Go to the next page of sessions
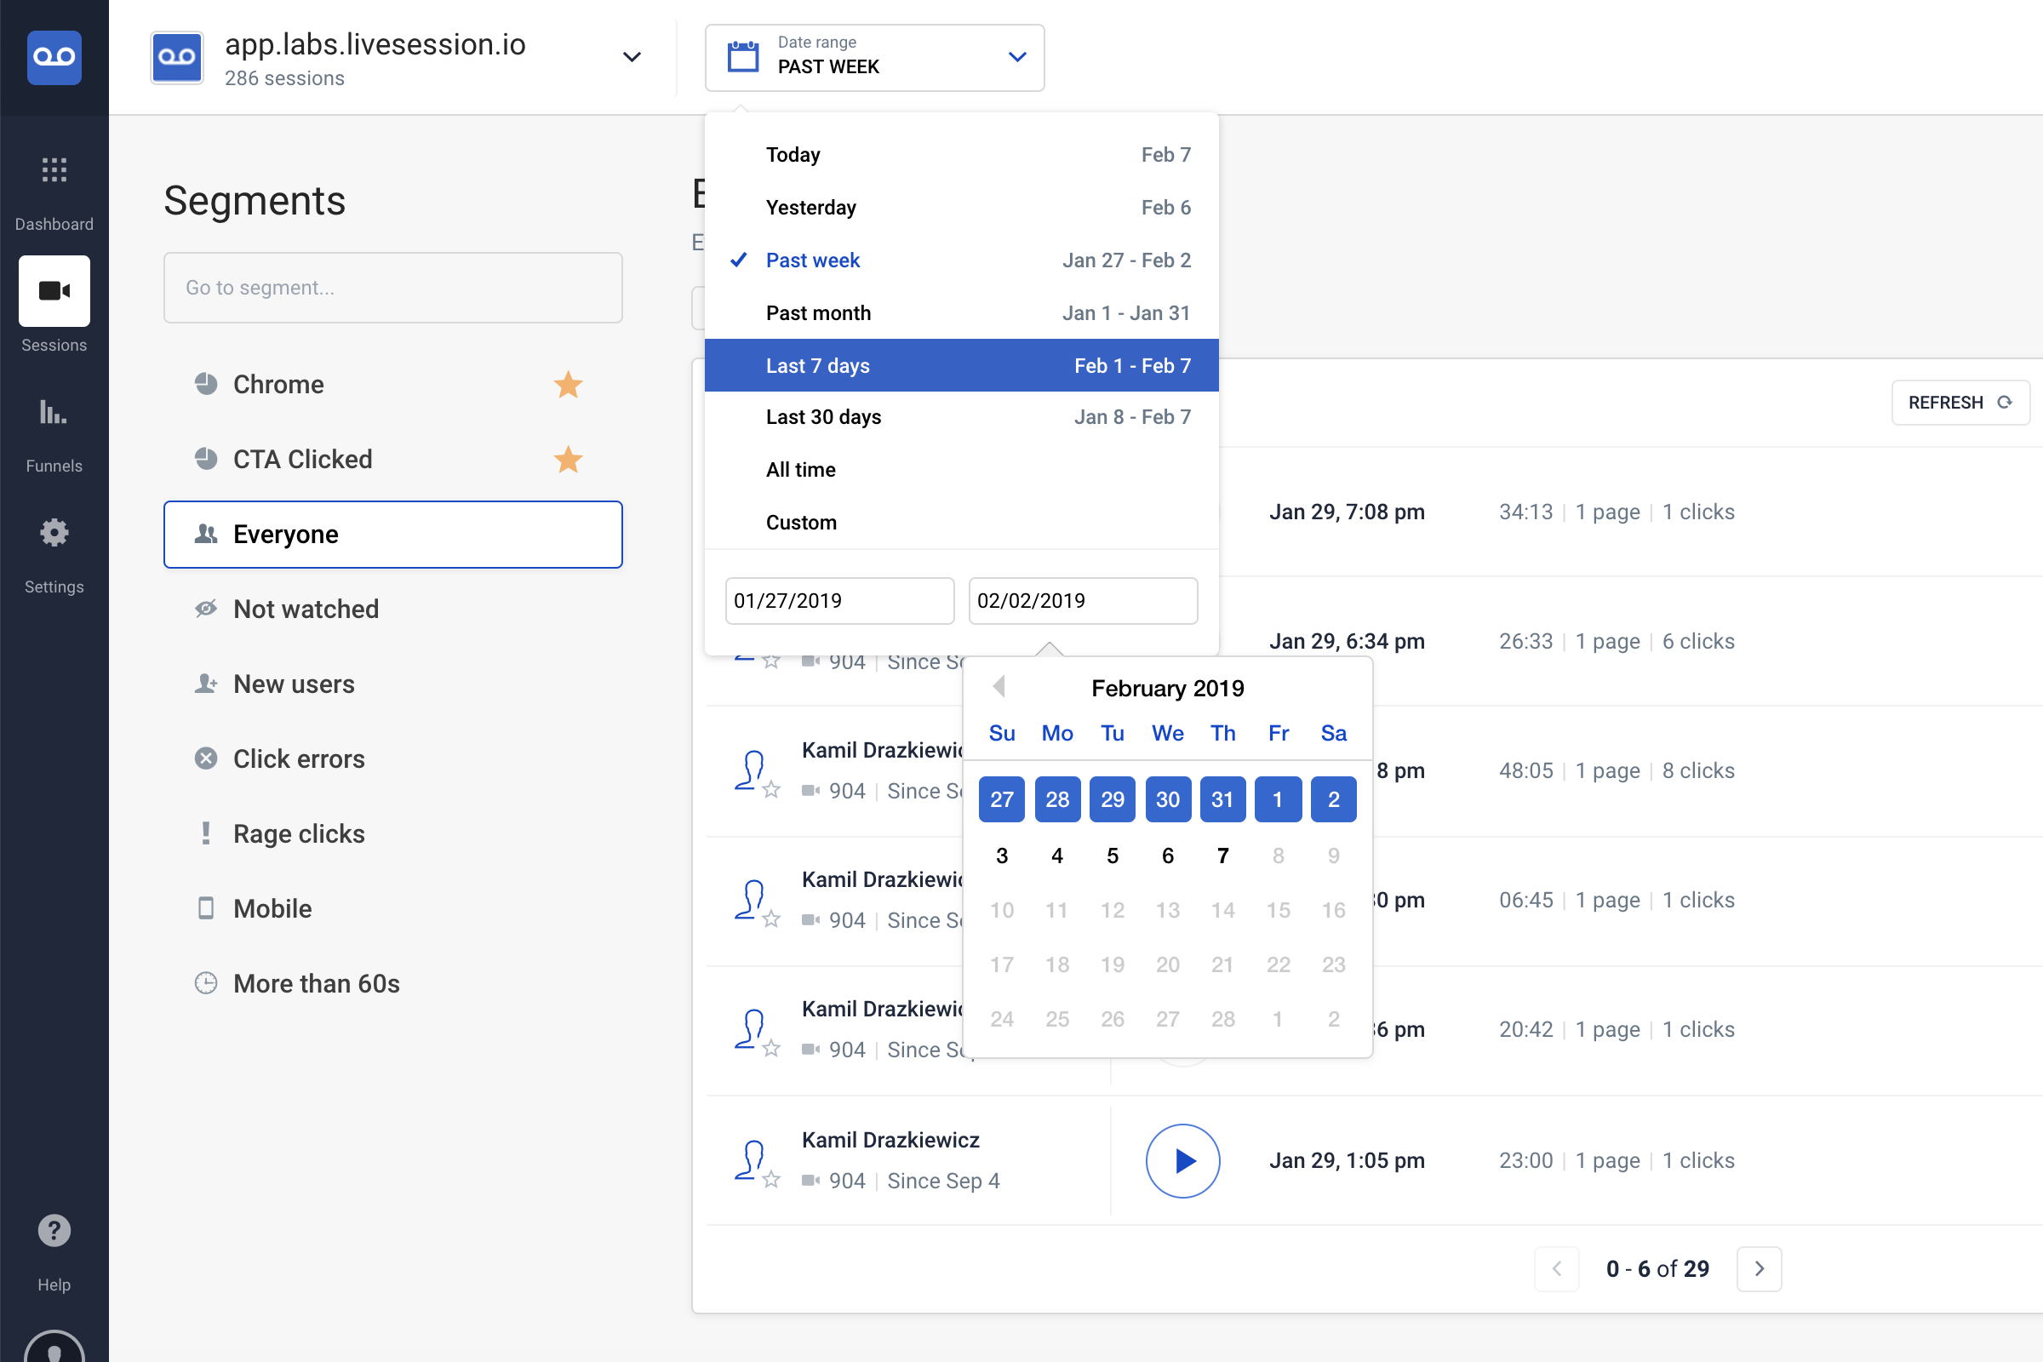The width and height of the screenshot is (2043, 1362). tap(1759, 1268)
